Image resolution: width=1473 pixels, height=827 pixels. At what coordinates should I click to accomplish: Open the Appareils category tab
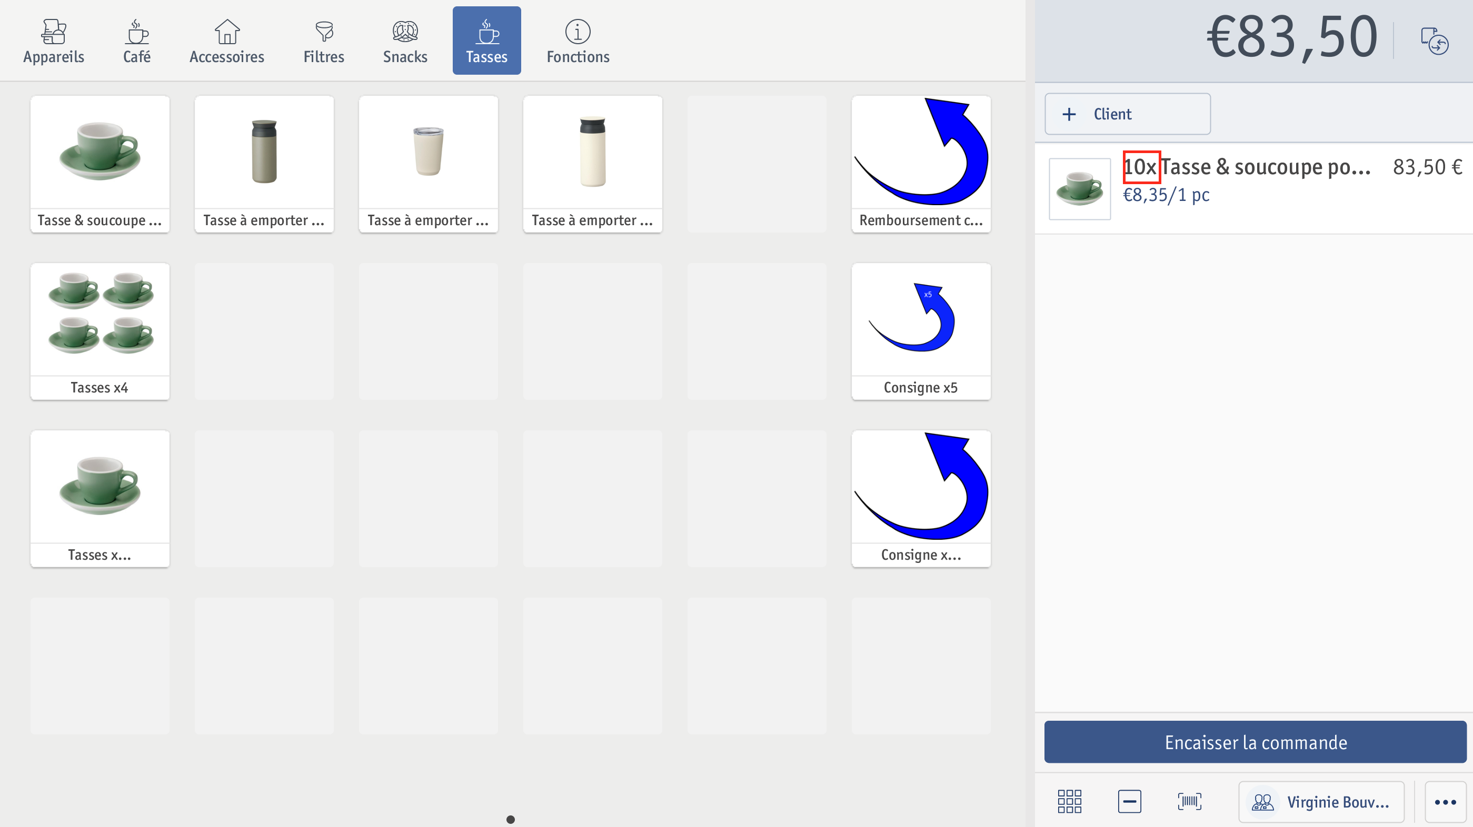54,41
